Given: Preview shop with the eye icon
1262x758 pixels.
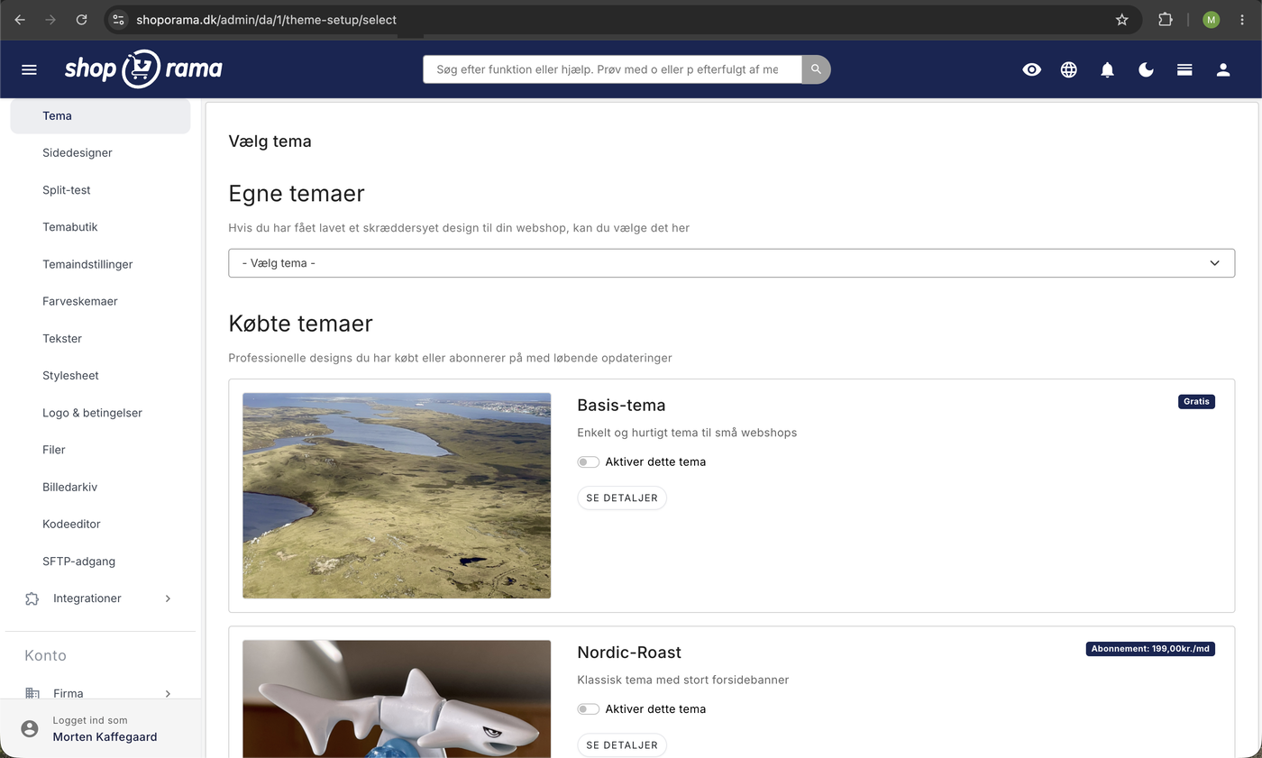Looking at the screenshot, I should click(1032, 69).
